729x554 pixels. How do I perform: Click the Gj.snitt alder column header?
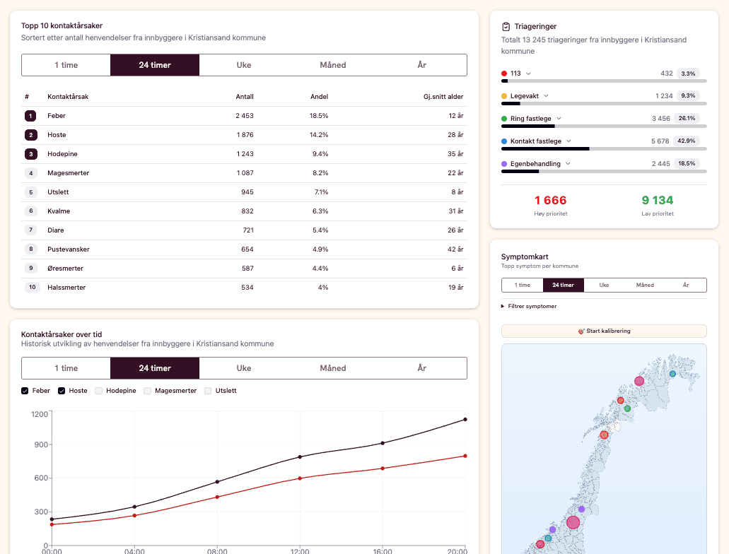pos(443,97)
